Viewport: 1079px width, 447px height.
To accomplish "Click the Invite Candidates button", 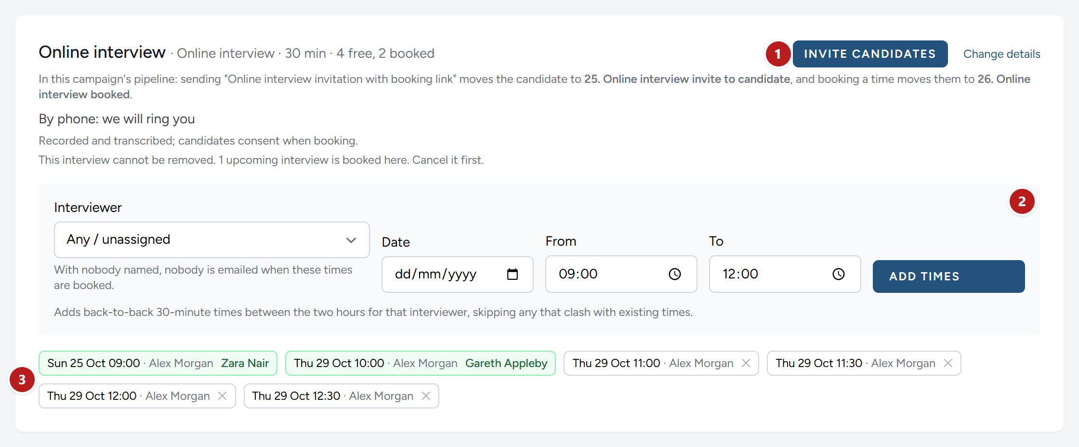I will coord(870,54).
